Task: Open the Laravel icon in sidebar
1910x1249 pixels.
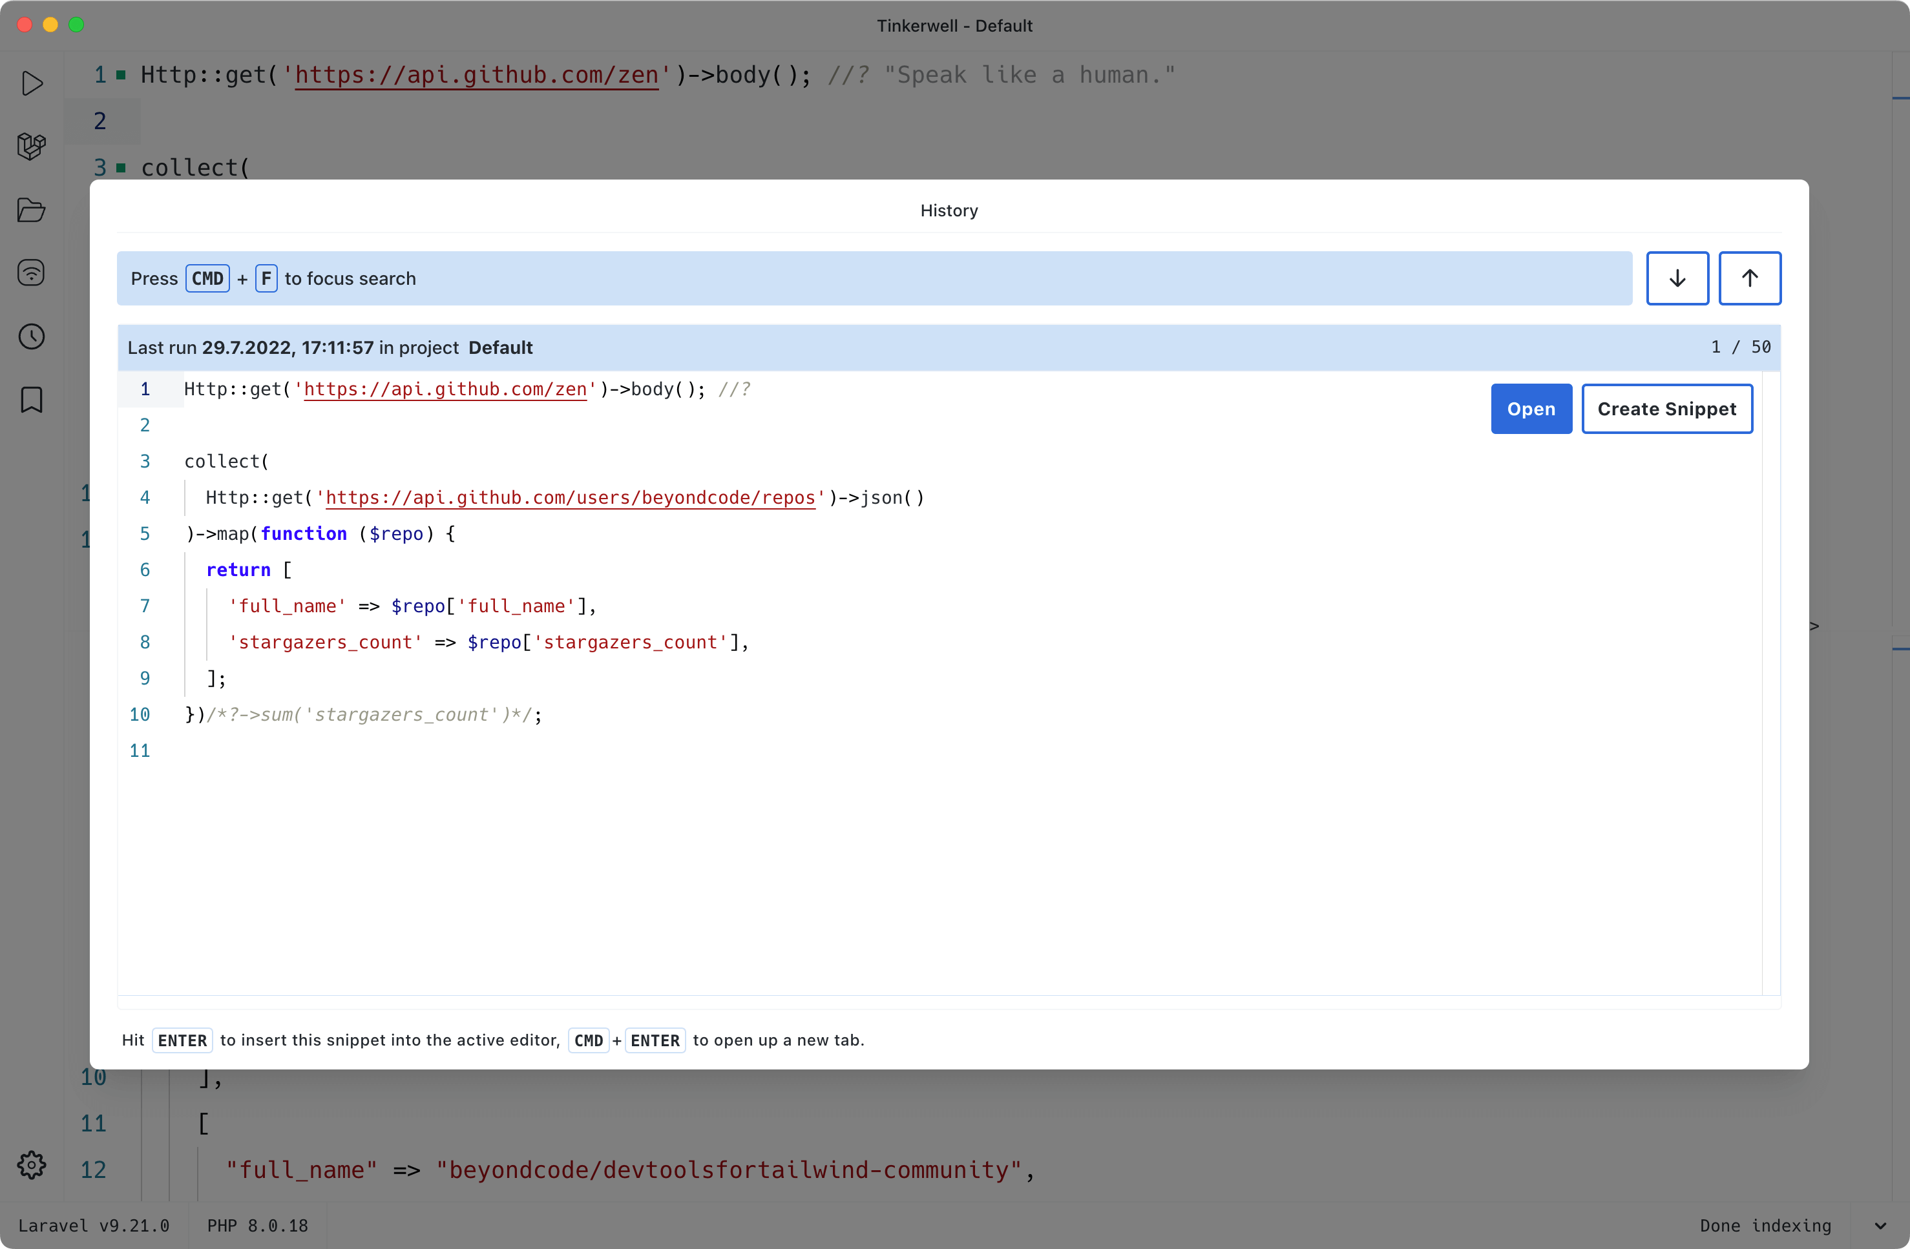Action: tap(31, 146)
